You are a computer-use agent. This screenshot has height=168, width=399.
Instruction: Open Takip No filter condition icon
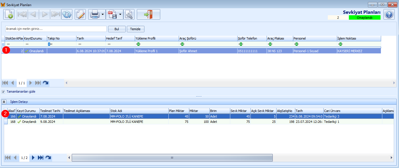(50, 44)
